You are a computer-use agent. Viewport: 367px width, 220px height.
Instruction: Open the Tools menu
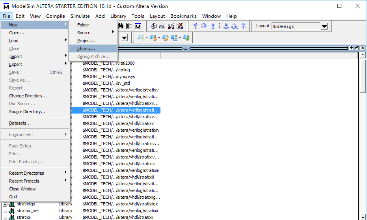[138, 16]
